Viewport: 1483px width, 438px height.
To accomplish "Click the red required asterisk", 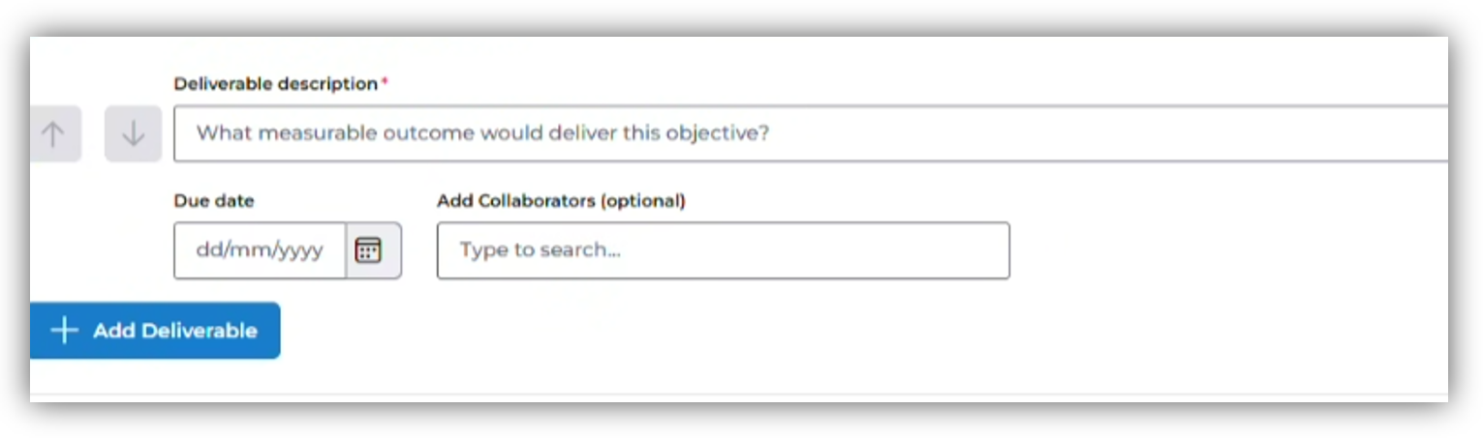I will click(385, 83).
